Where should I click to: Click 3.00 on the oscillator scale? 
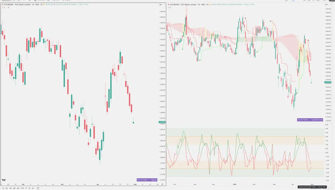327,129
